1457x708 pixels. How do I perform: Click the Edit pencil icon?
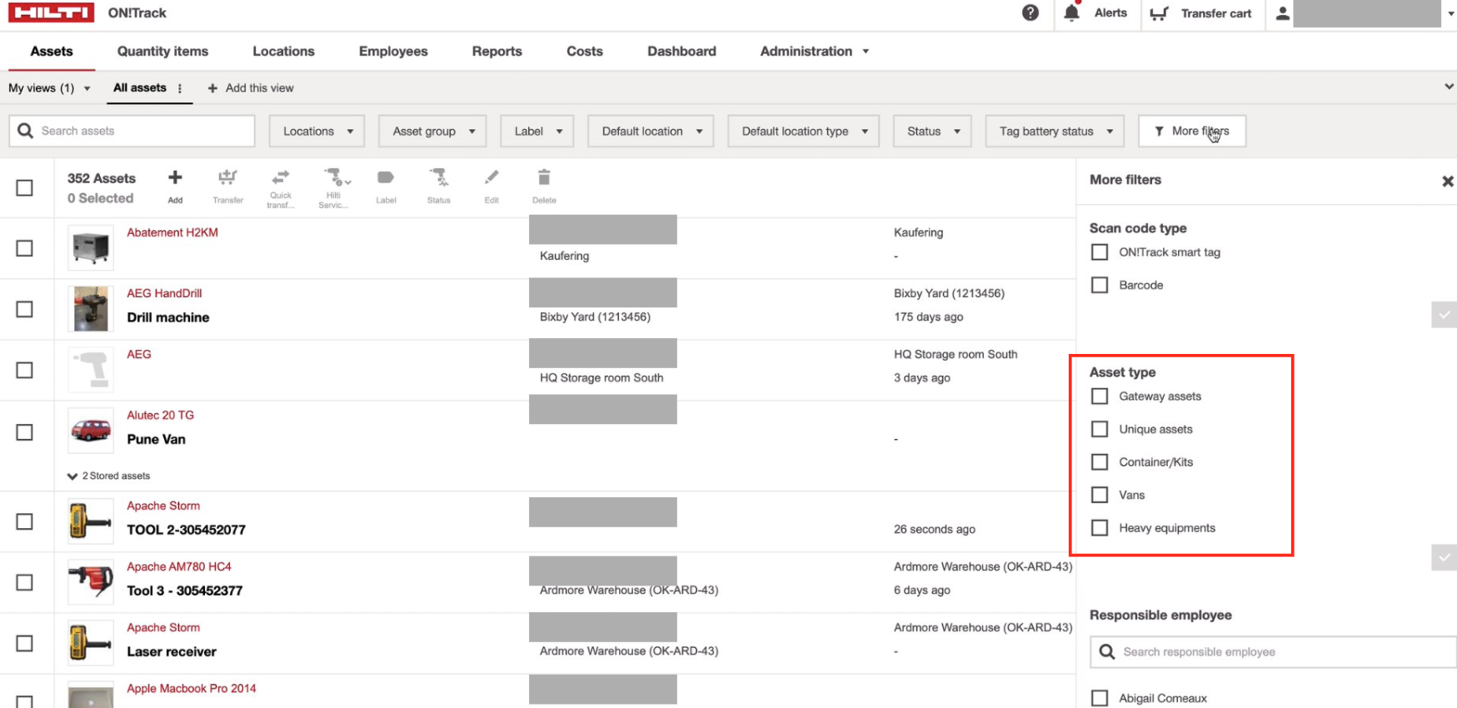[491, 177]
